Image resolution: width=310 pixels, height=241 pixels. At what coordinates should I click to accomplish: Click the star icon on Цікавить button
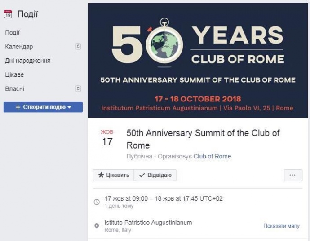(101, 175)
